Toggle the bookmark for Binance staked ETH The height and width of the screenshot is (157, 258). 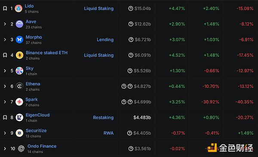[x=5, y=55]
